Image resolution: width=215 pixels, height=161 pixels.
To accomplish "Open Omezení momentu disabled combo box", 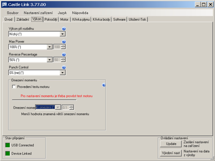I will click(x=48, y=107).
